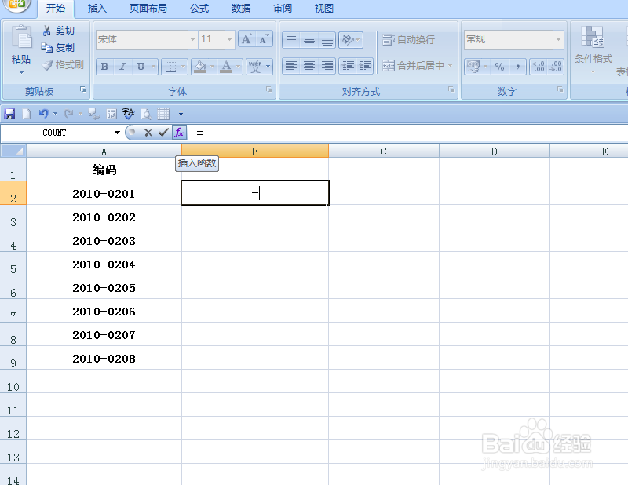Center text horizontally
The width and height of the screenshot is (628, 485).
[309, 66]
